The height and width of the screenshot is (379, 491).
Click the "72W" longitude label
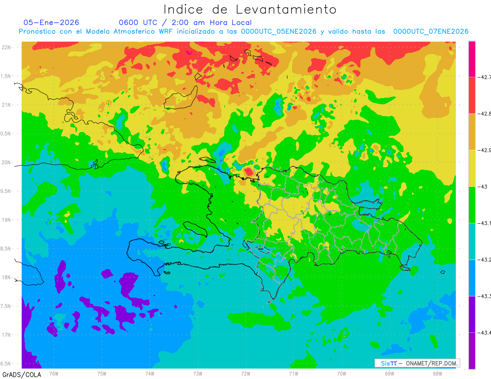click(x=245, y=373)
